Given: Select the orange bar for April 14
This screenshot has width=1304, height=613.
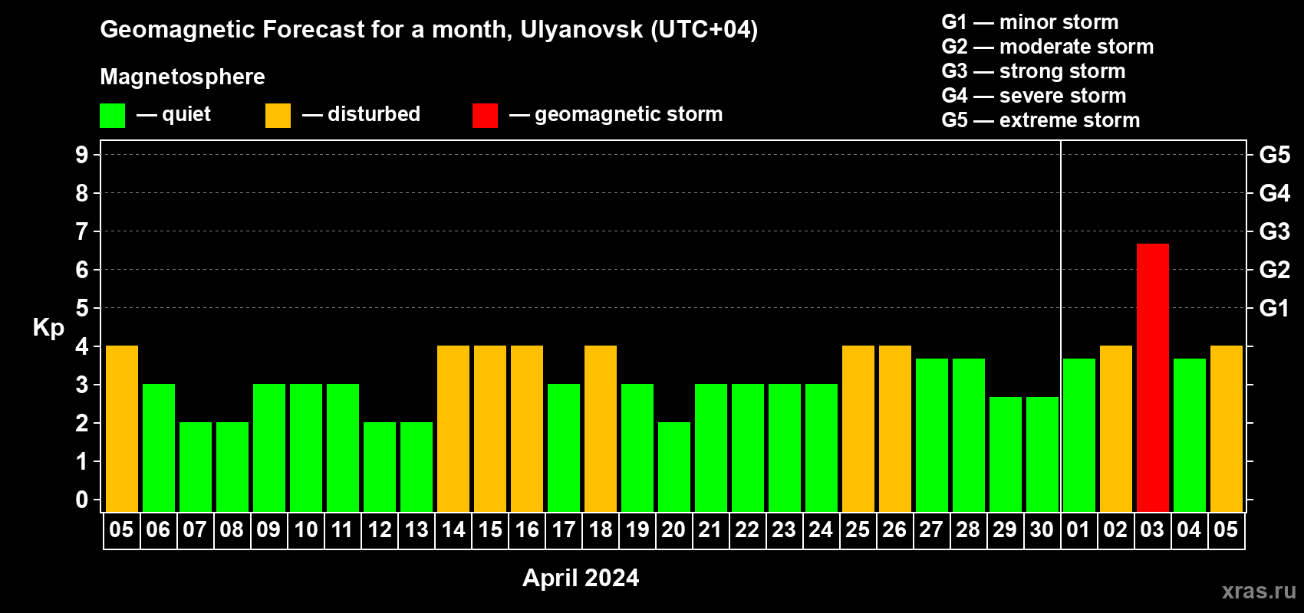Looking at the screenshot, I should click(x=453, y=429).
